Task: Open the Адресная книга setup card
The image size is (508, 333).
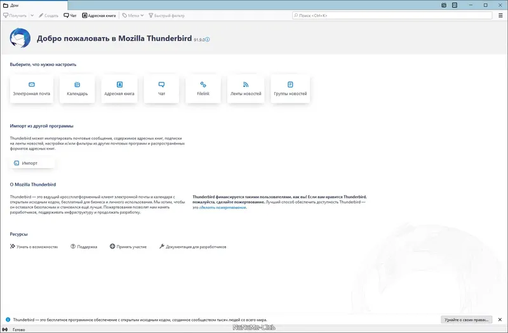Action: pyautogui.click(x=119, y=89)
